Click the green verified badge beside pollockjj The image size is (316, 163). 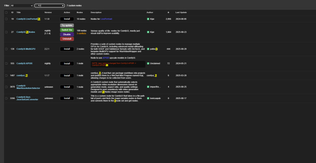pos(148,49)
